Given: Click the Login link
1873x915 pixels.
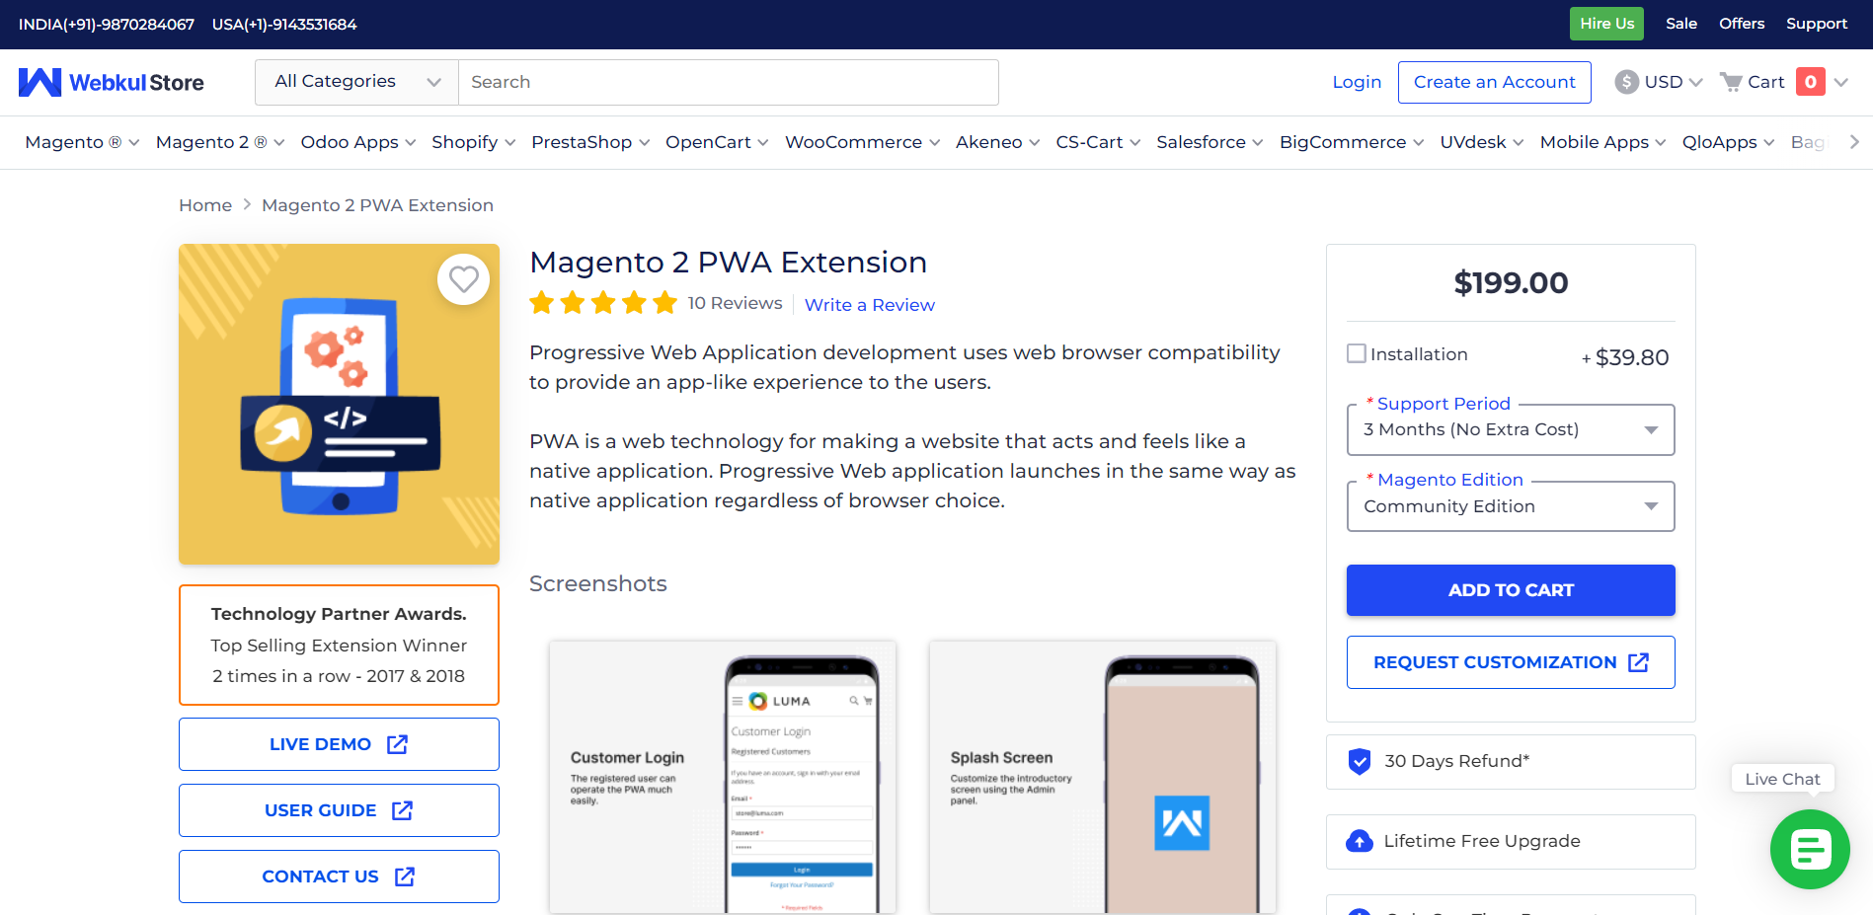Looking at the screenshot, I should point(1357,82).
